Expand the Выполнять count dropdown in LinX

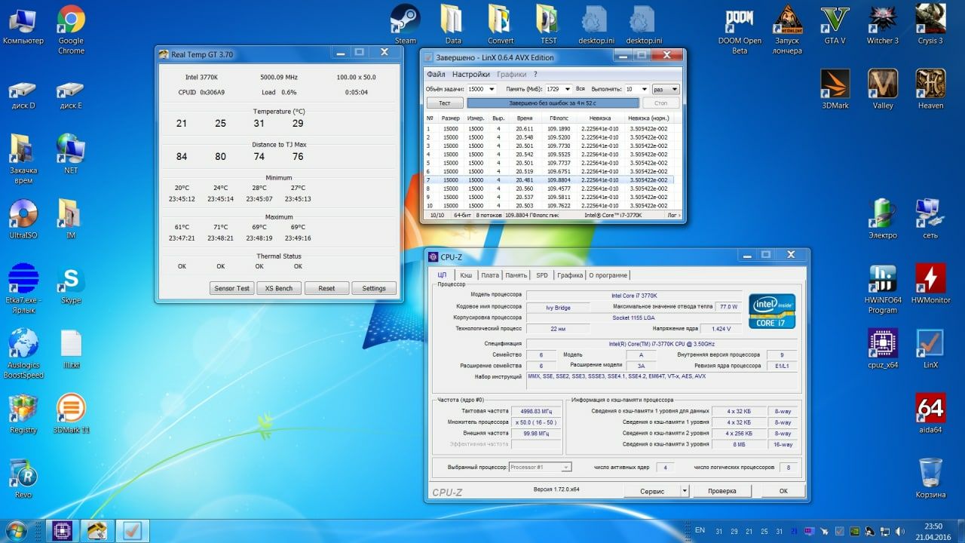pyautogui.click(x=643, y=89)
